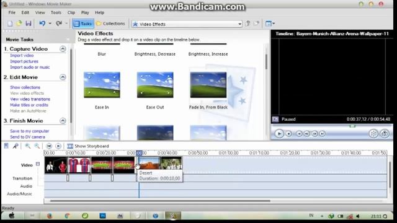Zoom in the timeline
This screenshot has height=223, width=397.
click(27, 146)
